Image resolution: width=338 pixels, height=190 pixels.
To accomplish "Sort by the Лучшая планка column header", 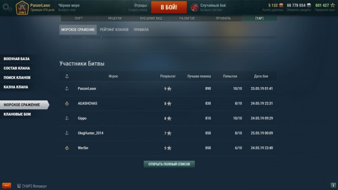I will (x=199, y=76).
